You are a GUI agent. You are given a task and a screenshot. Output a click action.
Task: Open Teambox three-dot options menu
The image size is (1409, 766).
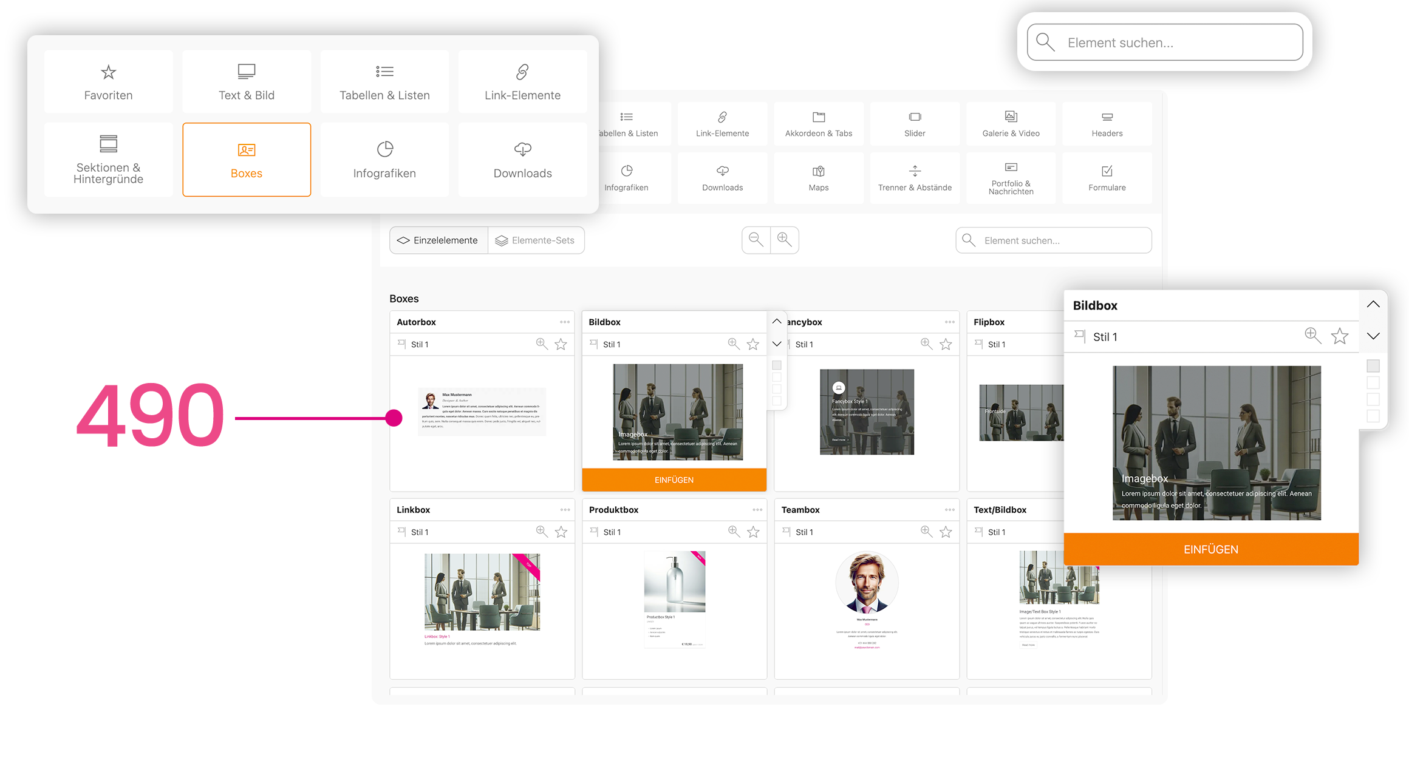(949, 510)
